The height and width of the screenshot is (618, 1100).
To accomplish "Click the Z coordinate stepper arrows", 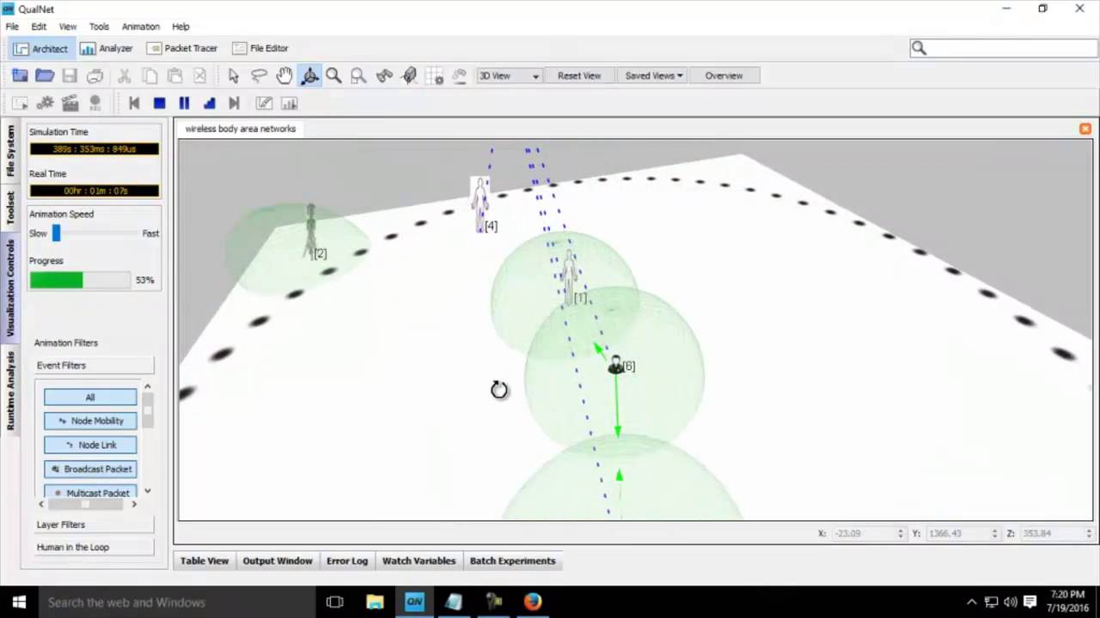I will click(1089, 533).
